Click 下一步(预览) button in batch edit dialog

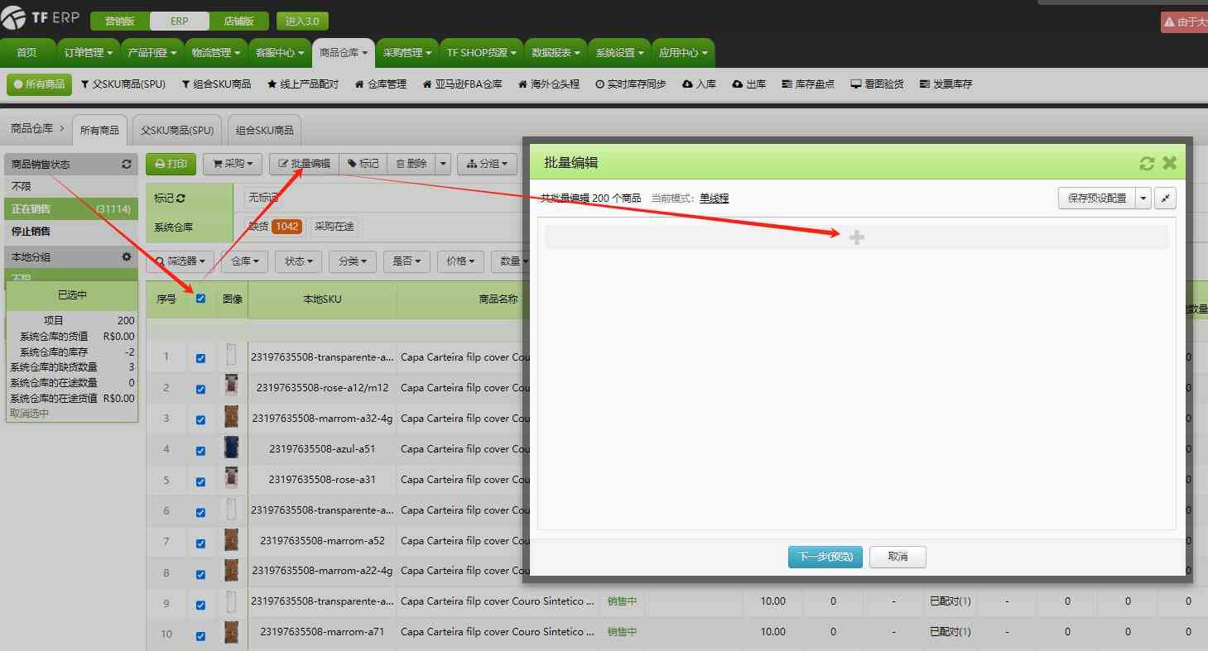(825, 557)
